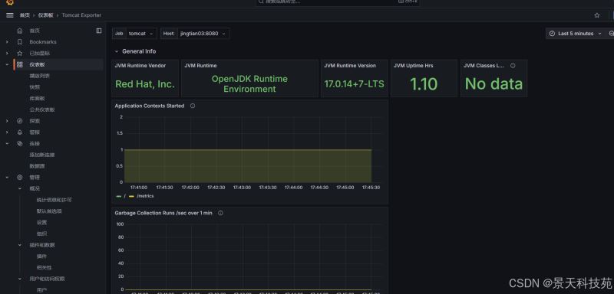Viewport: 614px width, 294px height.
Task: Open the Host jingtian03:8080 dropdown
Action: (x=203, y=34)
